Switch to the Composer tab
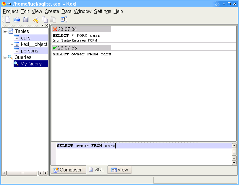 68,170
